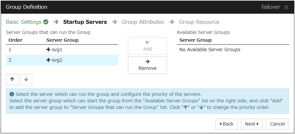Jump to the Group Attributes step
Viewport: 295px width, 134px height.
(x=143, y=22)
